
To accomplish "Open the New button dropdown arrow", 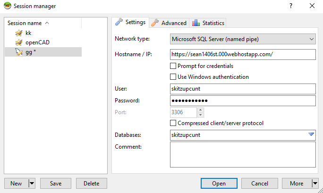I will click(32, 184).
